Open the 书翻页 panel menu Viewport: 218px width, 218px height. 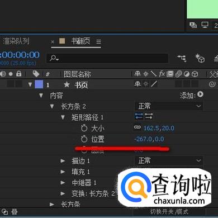99,41
